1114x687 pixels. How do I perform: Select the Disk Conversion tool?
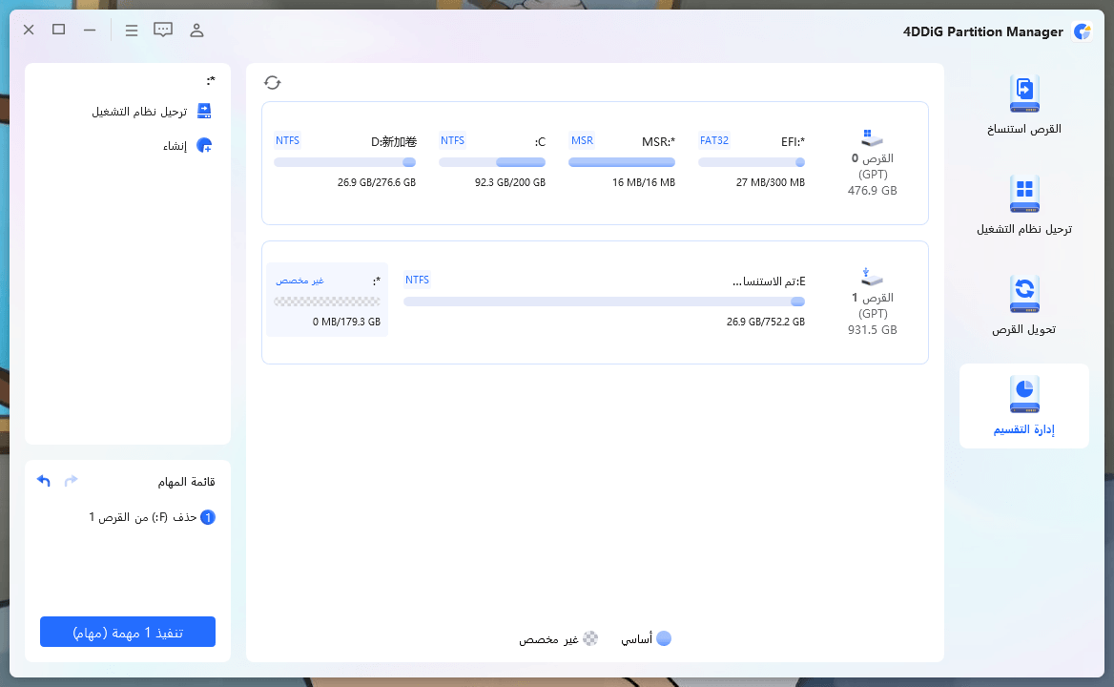tap(1023, 305)
